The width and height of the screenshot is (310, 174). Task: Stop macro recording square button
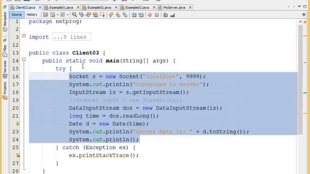coord(157,15)
